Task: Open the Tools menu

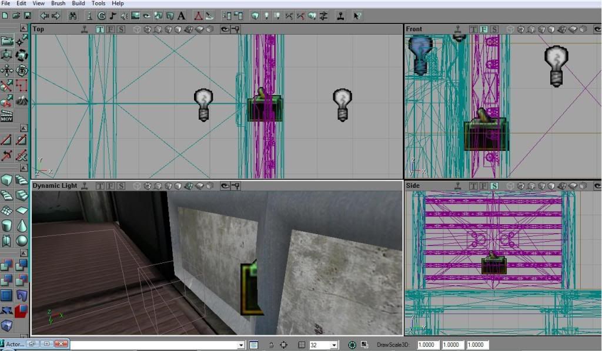Action: (98, 4)
